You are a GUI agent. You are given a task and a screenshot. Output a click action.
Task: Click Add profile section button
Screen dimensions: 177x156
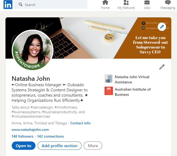tap(59, 146)
